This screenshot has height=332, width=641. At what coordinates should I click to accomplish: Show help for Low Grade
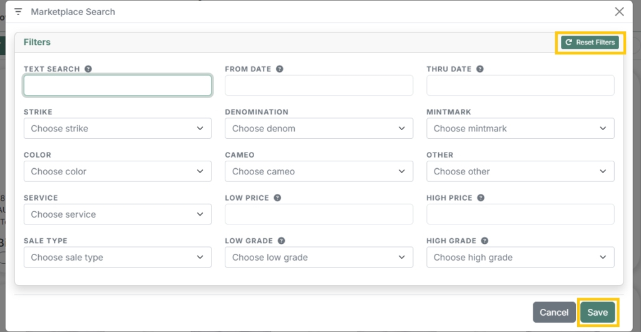click(x=281, y=241)
